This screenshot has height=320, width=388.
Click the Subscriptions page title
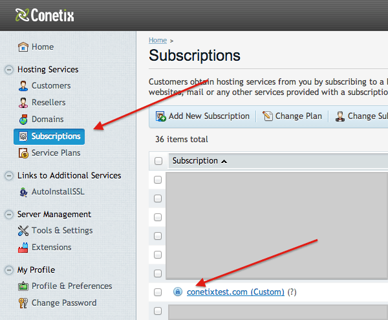[195, 56]
